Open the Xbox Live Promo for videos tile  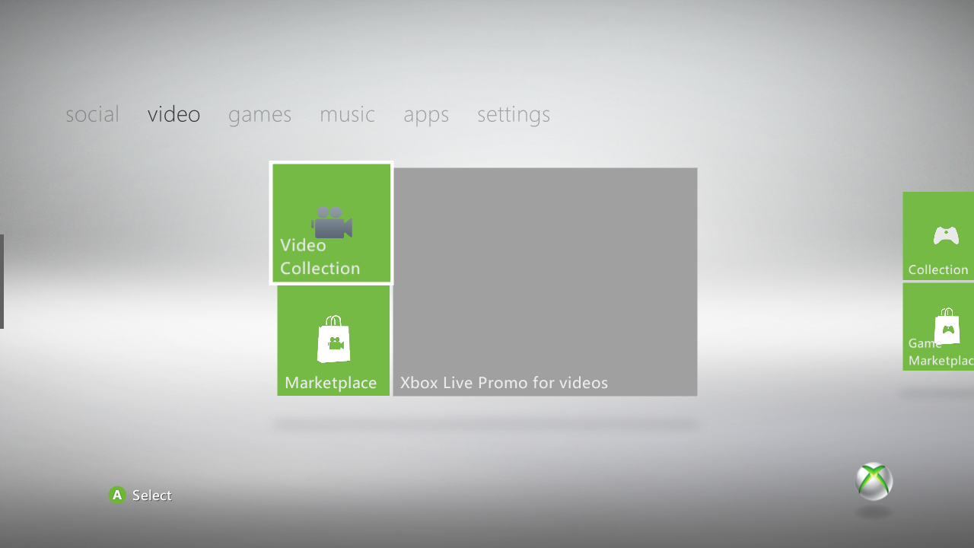point(545,282)
